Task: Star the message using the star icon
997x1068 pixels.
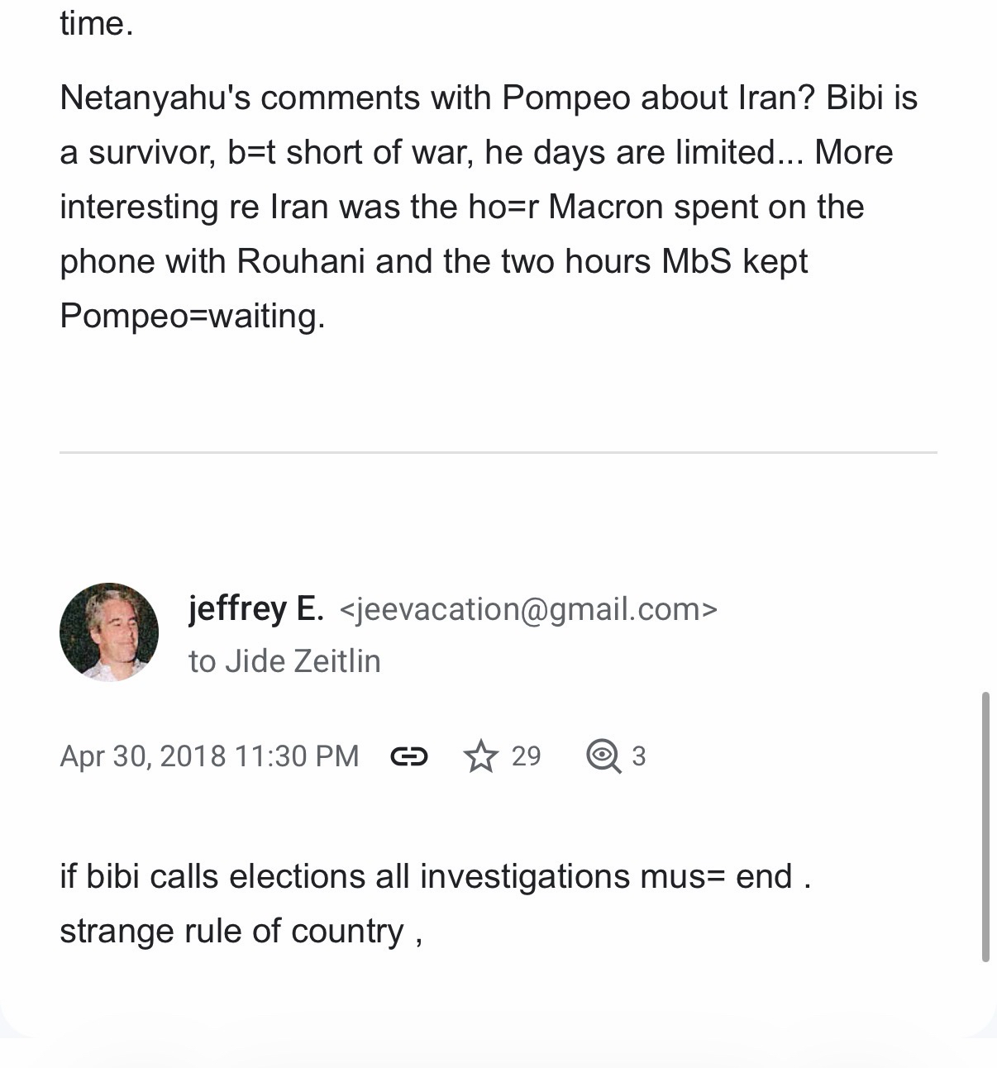Action: coord(480,756)
